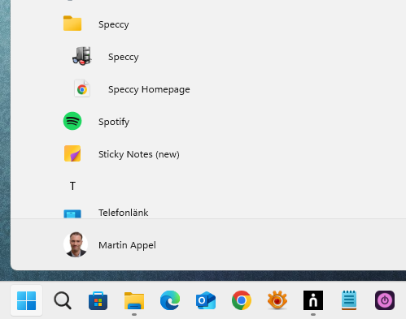Collapse the Speccy folder group
Screen dimensions: 406x319
(113, 24)
